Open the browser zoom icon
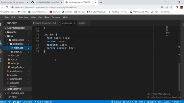 point(162,7)
